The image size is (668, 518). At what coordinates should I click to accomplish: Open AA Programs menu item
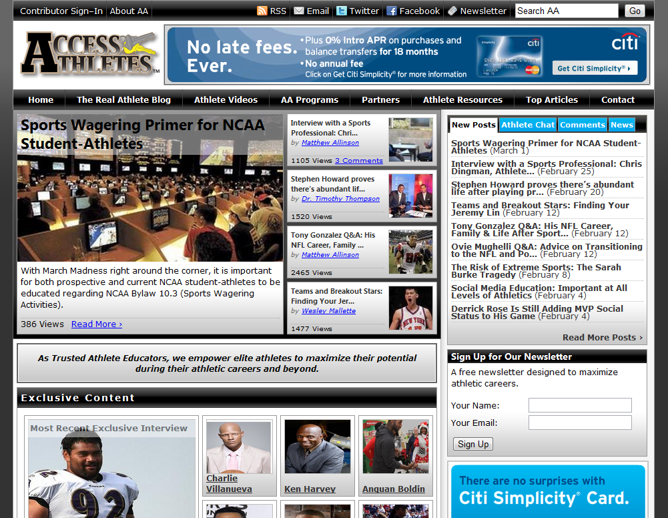[x=309, y=99]
